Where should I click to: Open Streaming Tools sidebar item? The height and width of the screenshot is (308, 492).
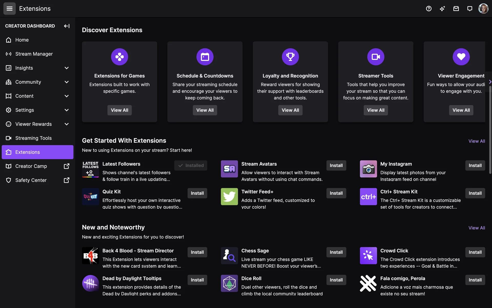[x=33, y=138]
